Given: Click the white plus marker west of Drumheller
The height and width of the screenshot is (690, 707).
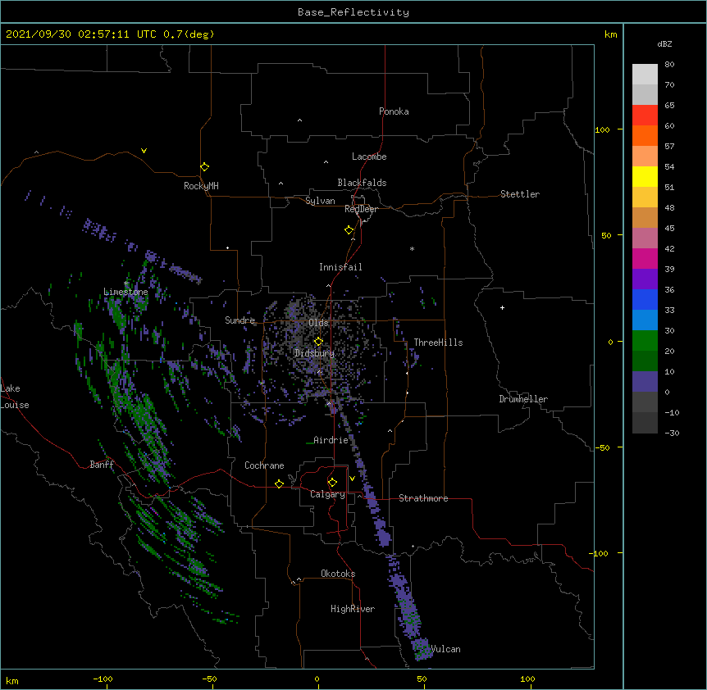Looking at the screenshot, I should (502, 307).
